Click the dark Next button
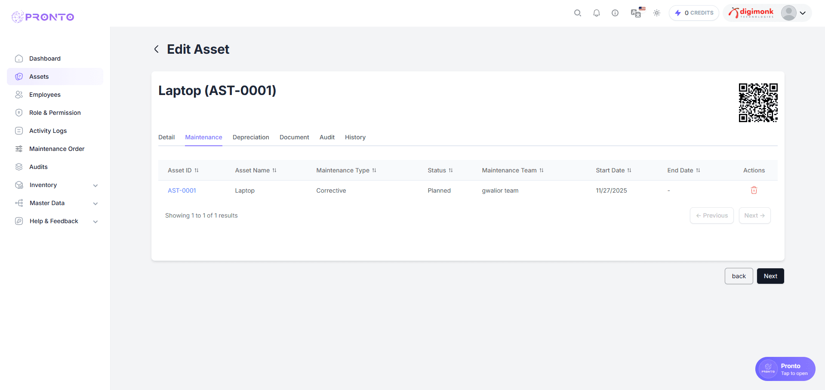Screen dimensions: 825x390 coord(770,276)
